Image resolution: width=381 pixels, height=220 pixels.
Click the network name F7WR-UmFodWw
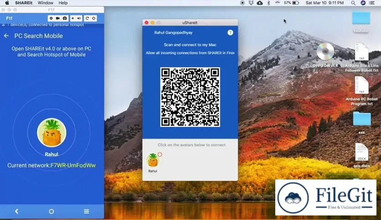(73, 165)
